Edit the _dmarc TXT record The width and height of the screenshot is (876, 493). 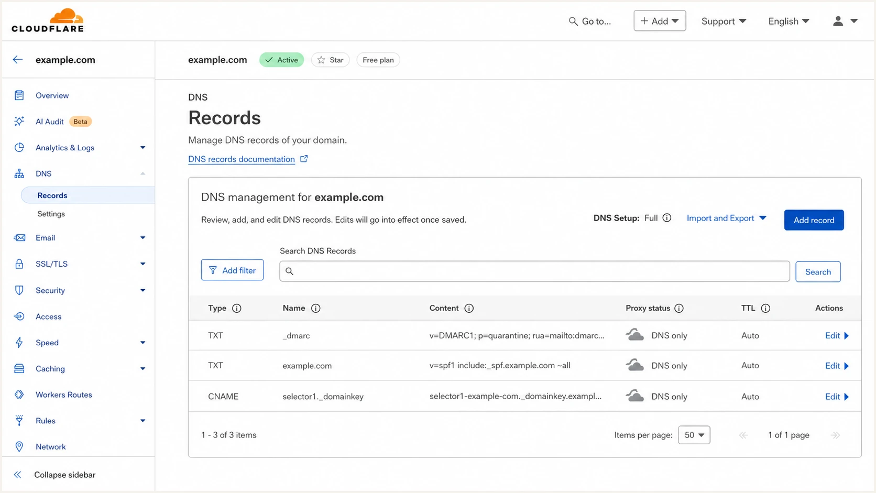pyautogui.click(x=837, y=335)
